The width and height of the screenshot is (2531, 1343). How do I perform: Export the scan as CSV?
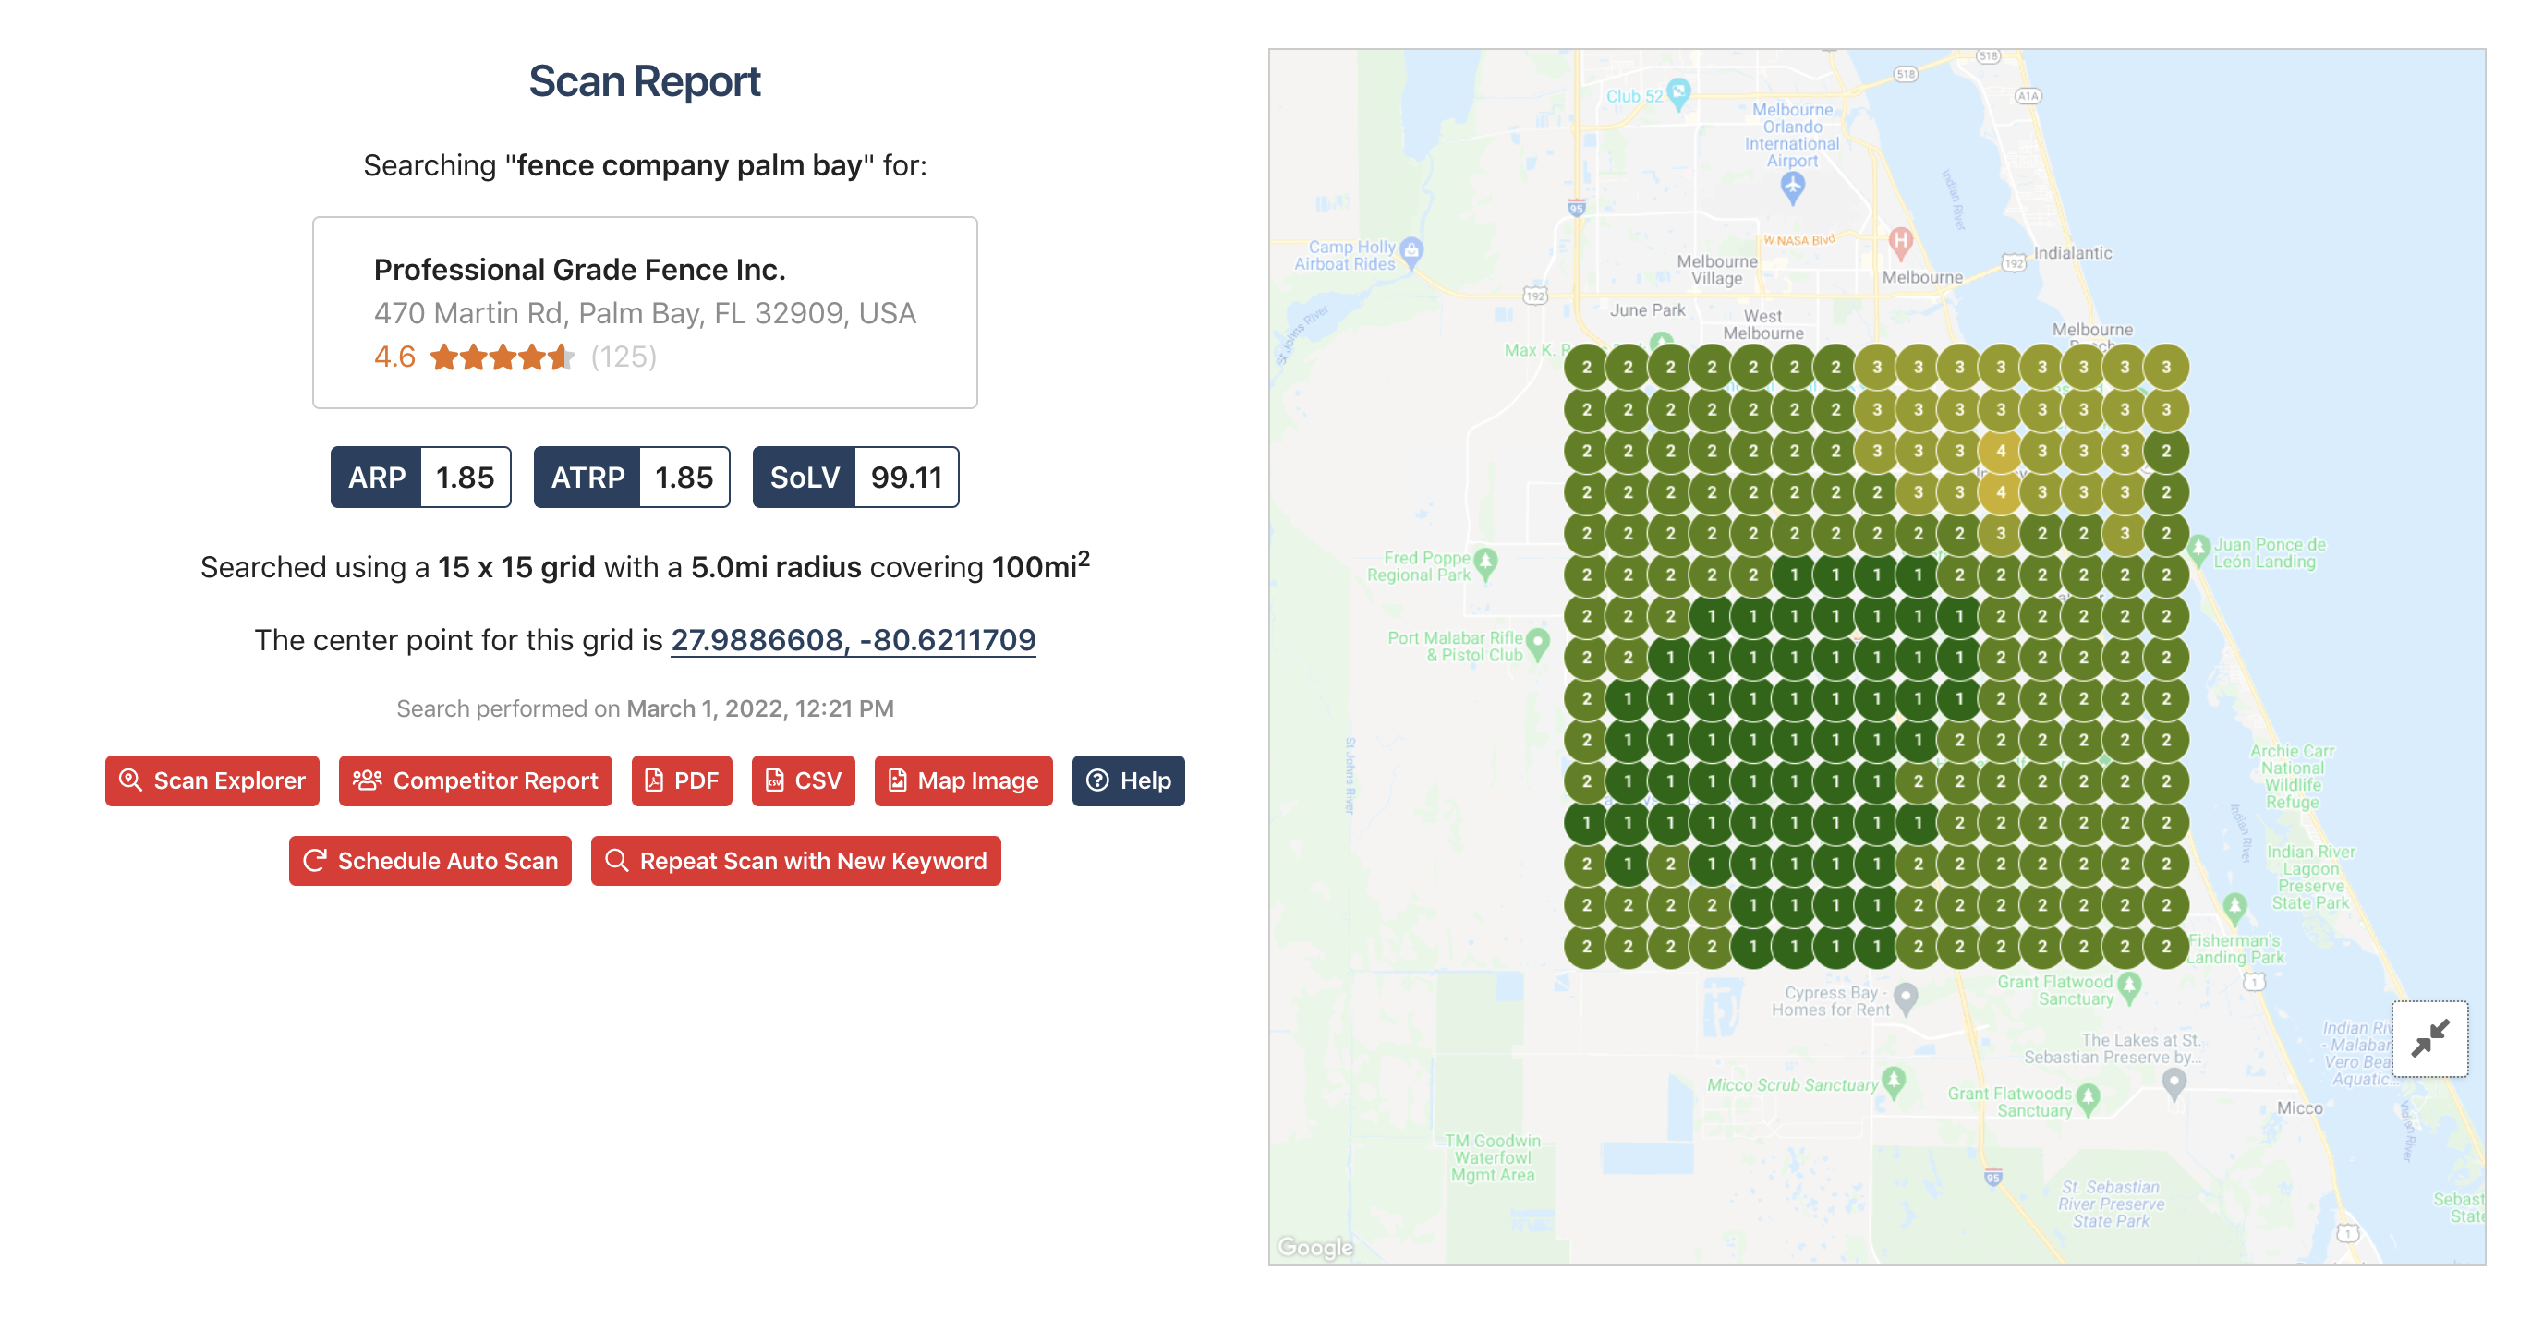click(804, 780)
